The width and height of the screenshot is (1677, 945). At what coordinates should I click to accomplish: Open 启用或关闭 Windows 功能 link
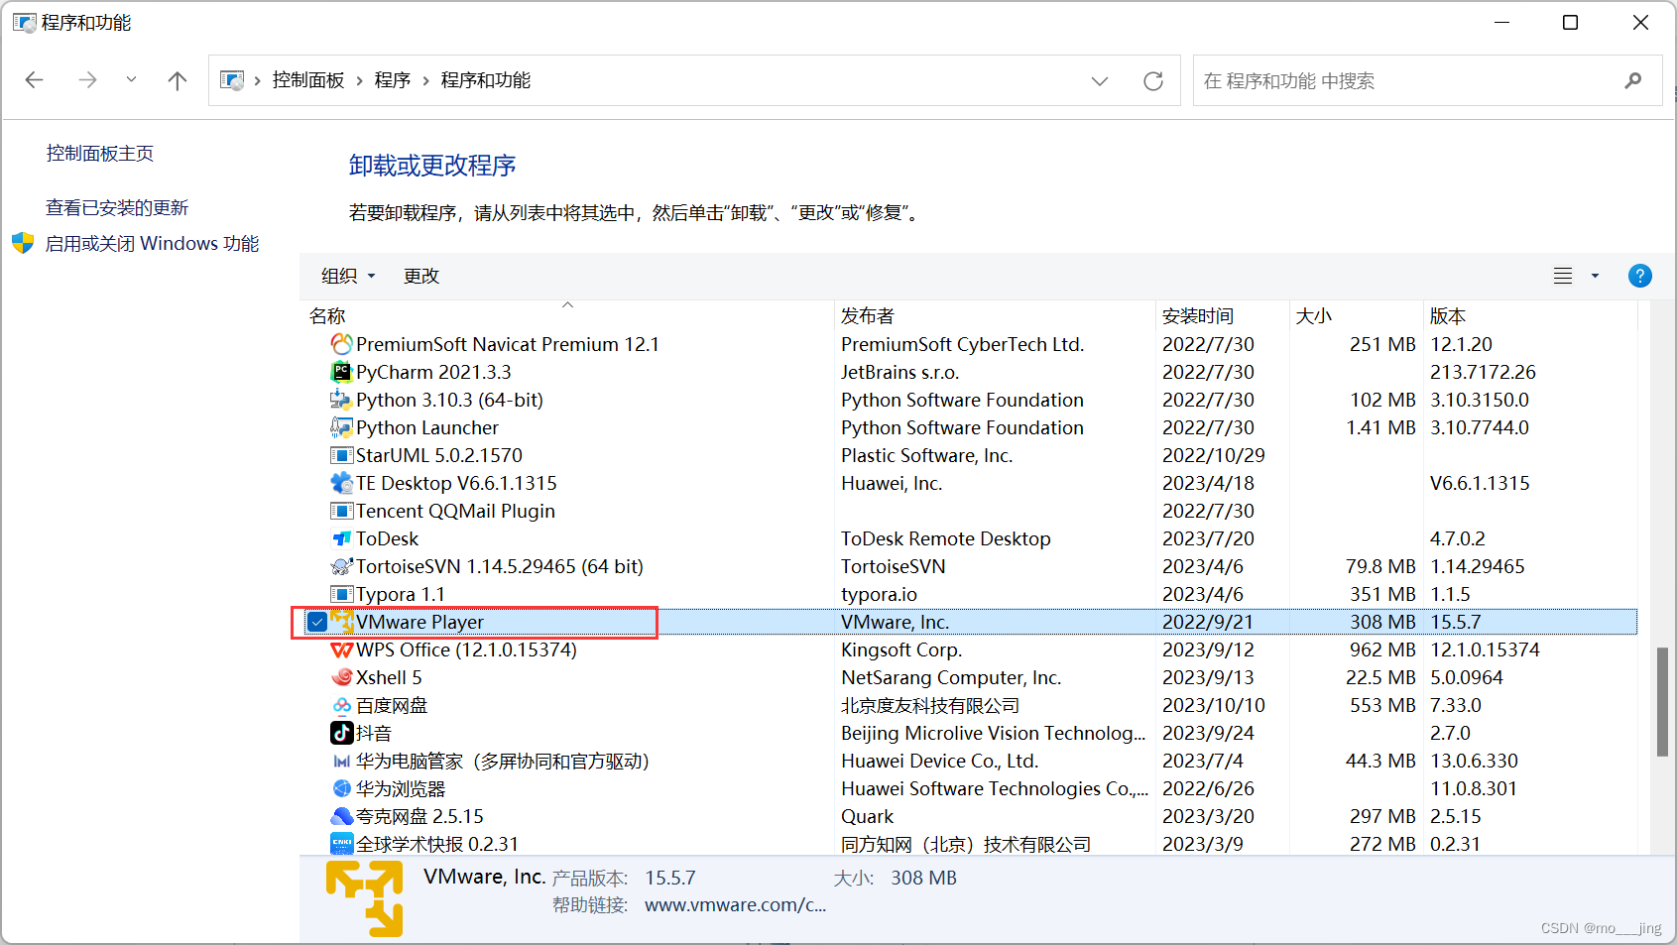point(152,243)
